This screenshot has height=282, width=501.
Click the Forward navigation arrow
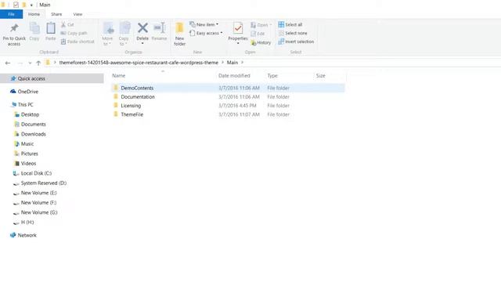[x=20, y=63]
